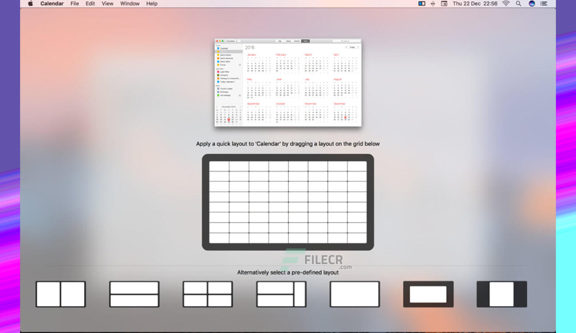Open the Help menu

coord(152,3)
